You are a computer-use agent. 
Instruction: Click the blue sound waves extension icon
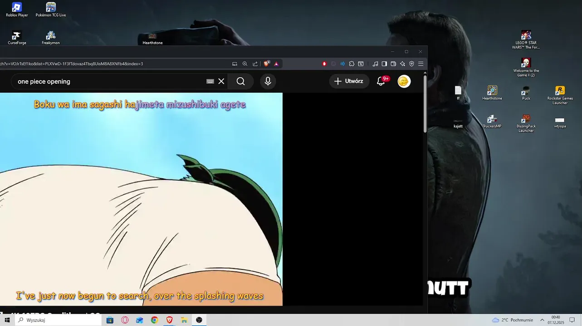click(342, 64)
